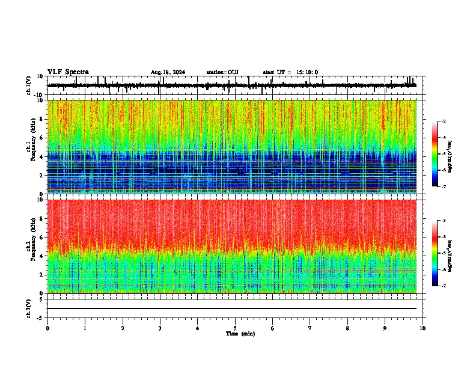Select the "start UT = 15:10:0" text

tap(290, 72)
